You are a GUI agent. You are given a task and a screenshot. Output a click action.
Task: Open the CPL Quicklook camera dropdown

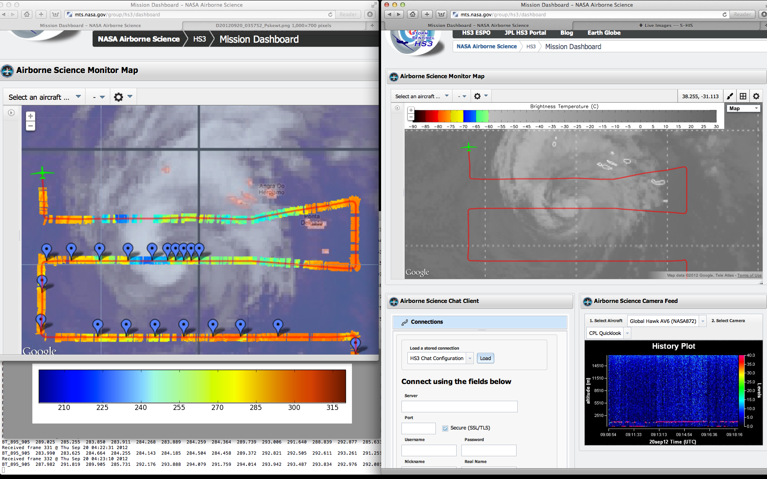(x=627, y=333)
